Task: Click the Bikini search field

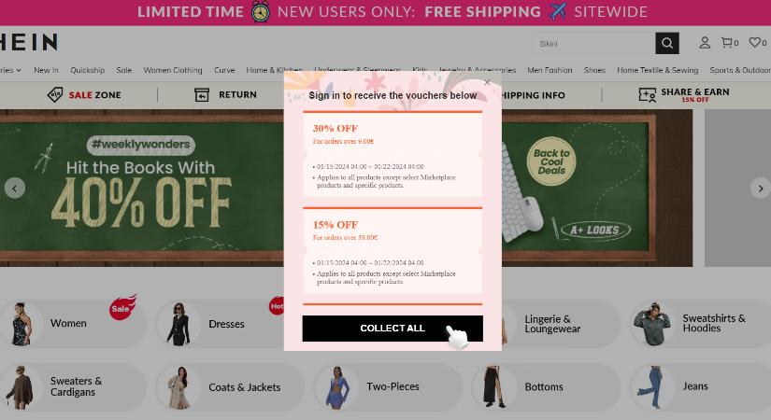Action: point(595,43)
